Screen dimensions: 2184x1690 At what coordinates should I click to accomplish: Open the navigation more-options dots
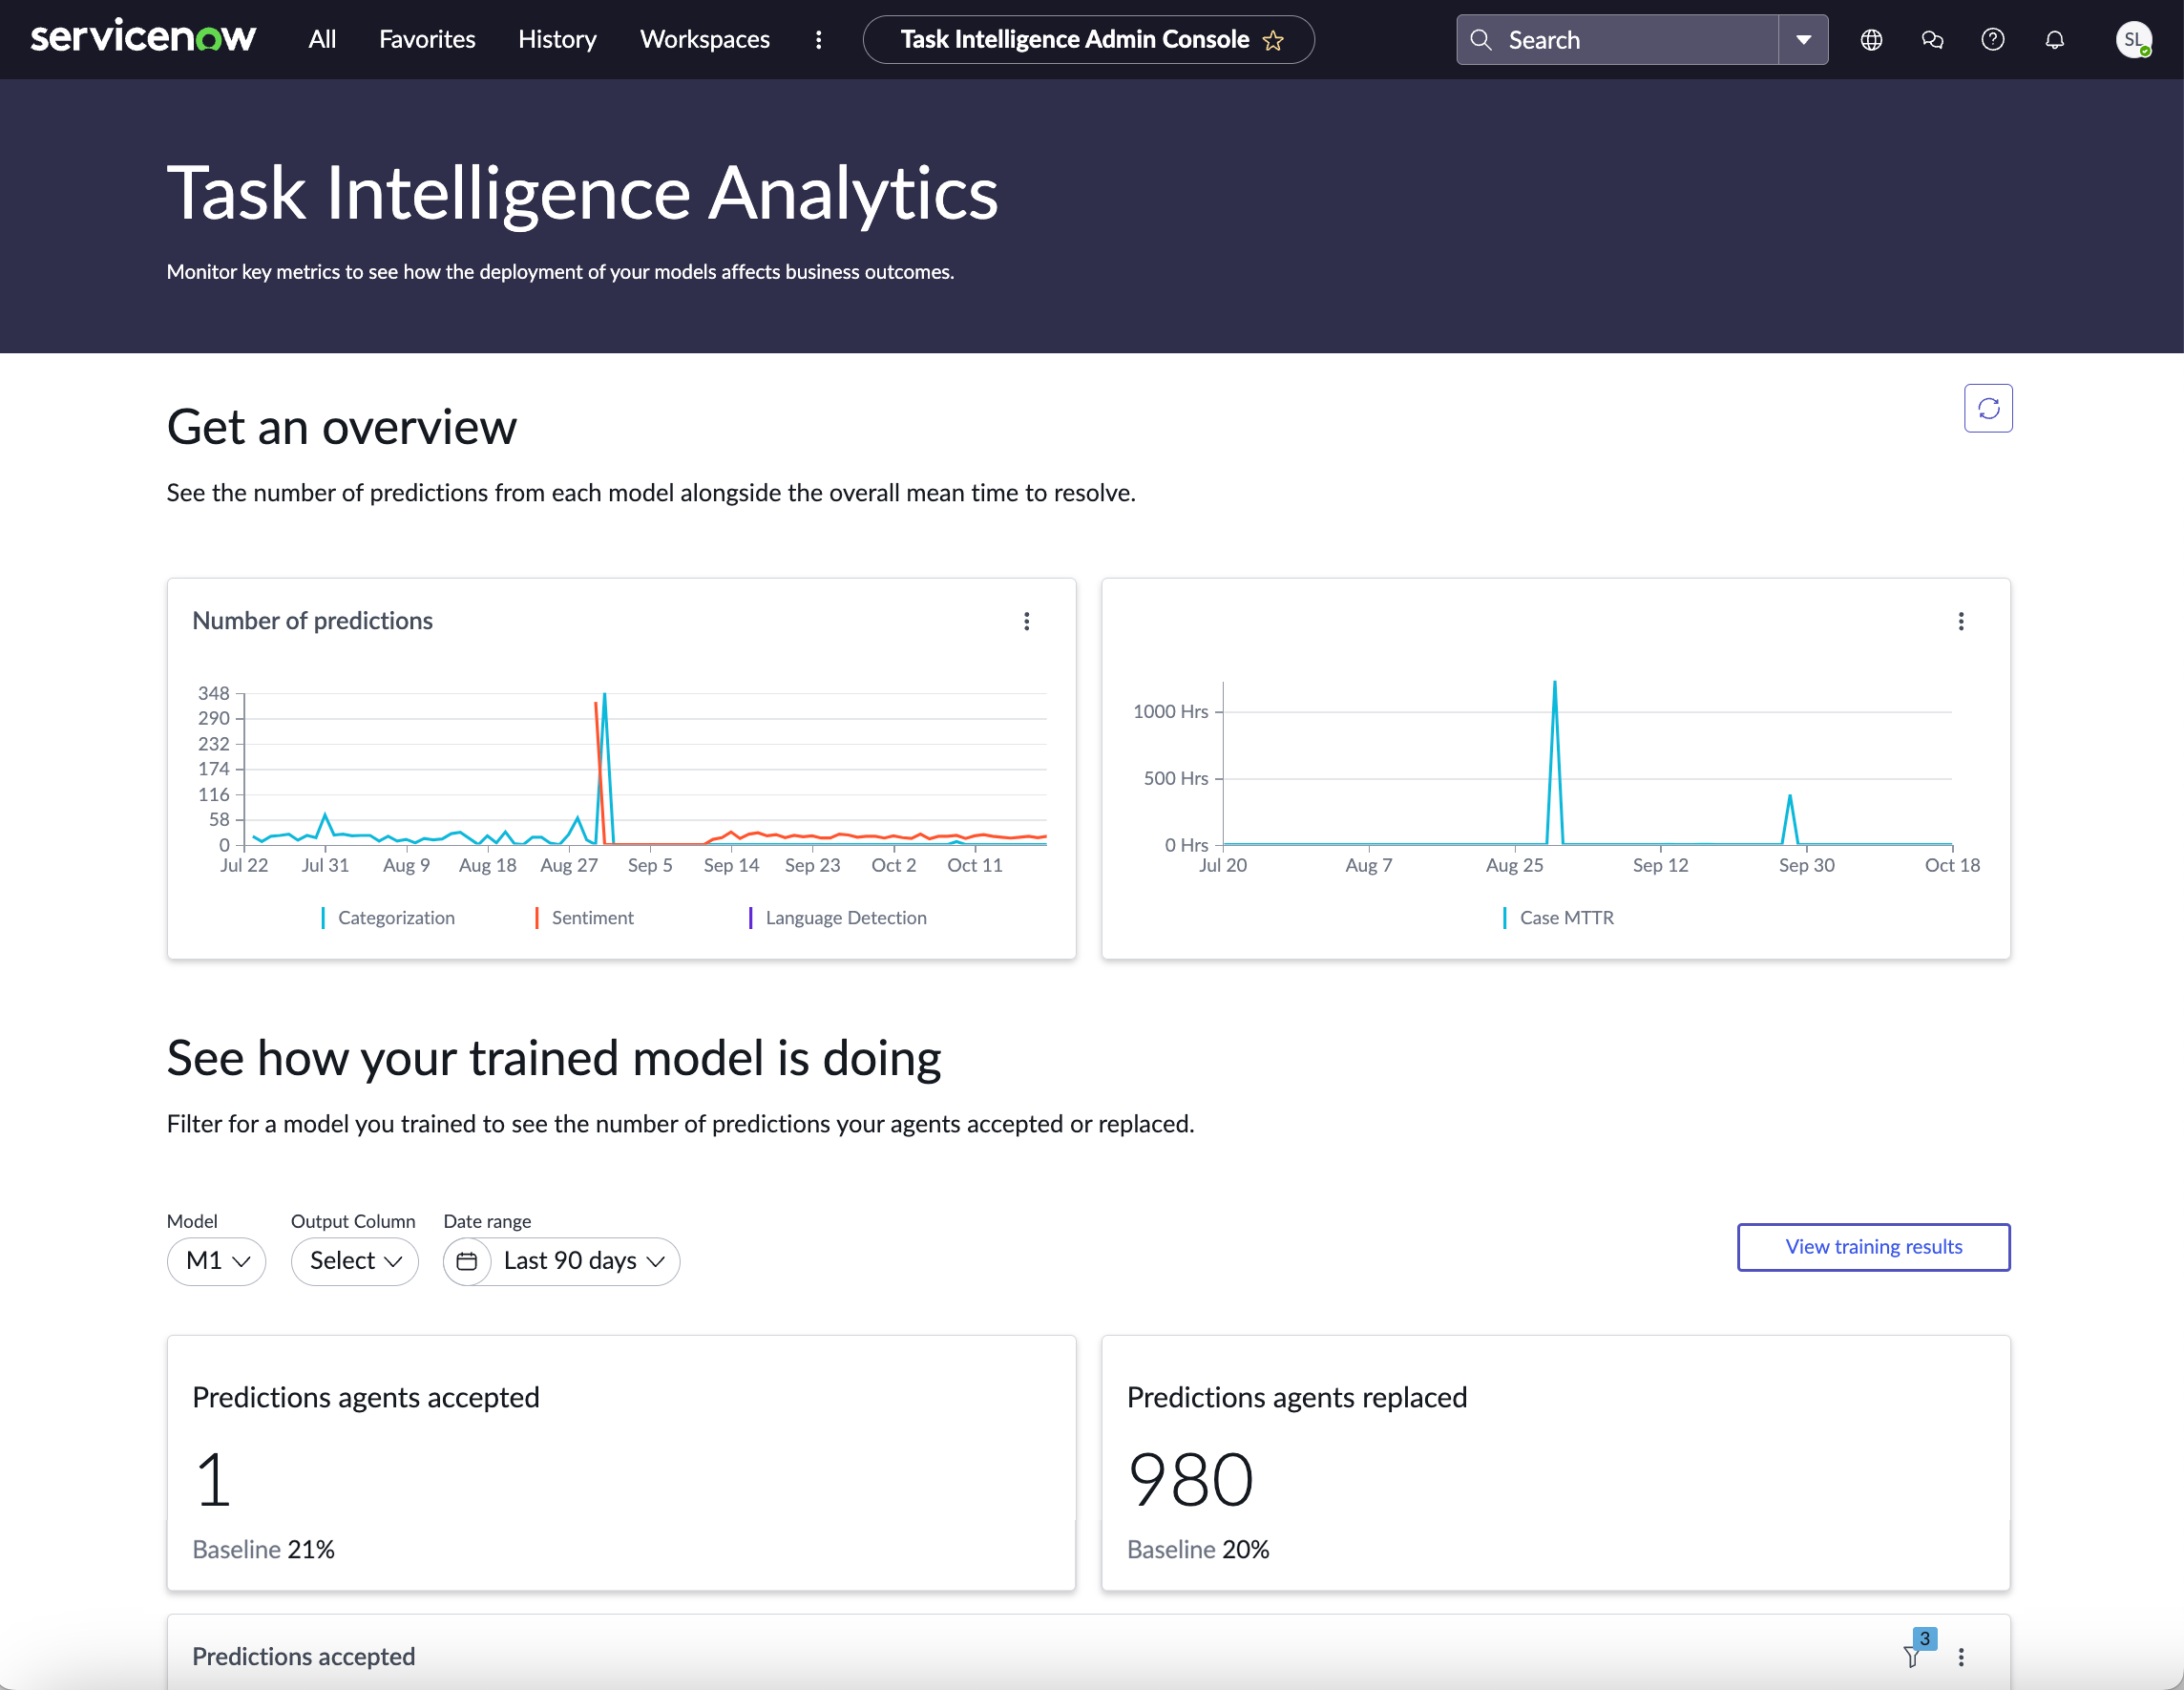point(819,39)
